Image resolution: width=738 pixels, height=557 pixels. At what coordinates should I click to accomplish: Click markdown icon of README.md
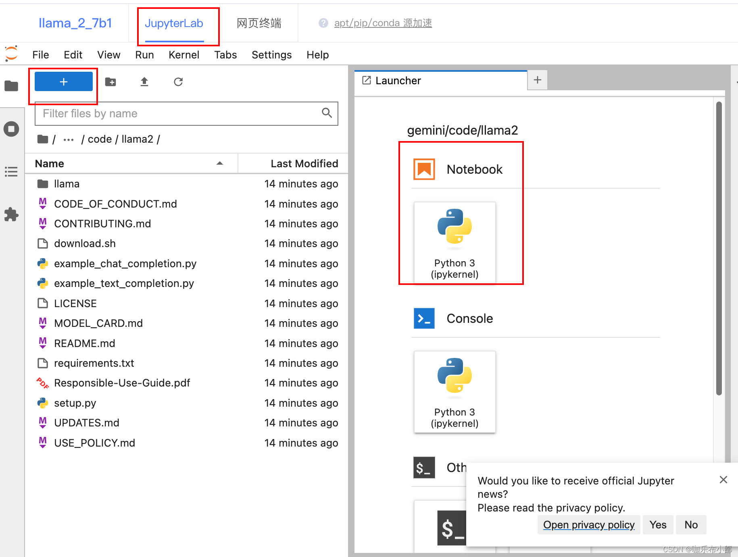[43, 343]
